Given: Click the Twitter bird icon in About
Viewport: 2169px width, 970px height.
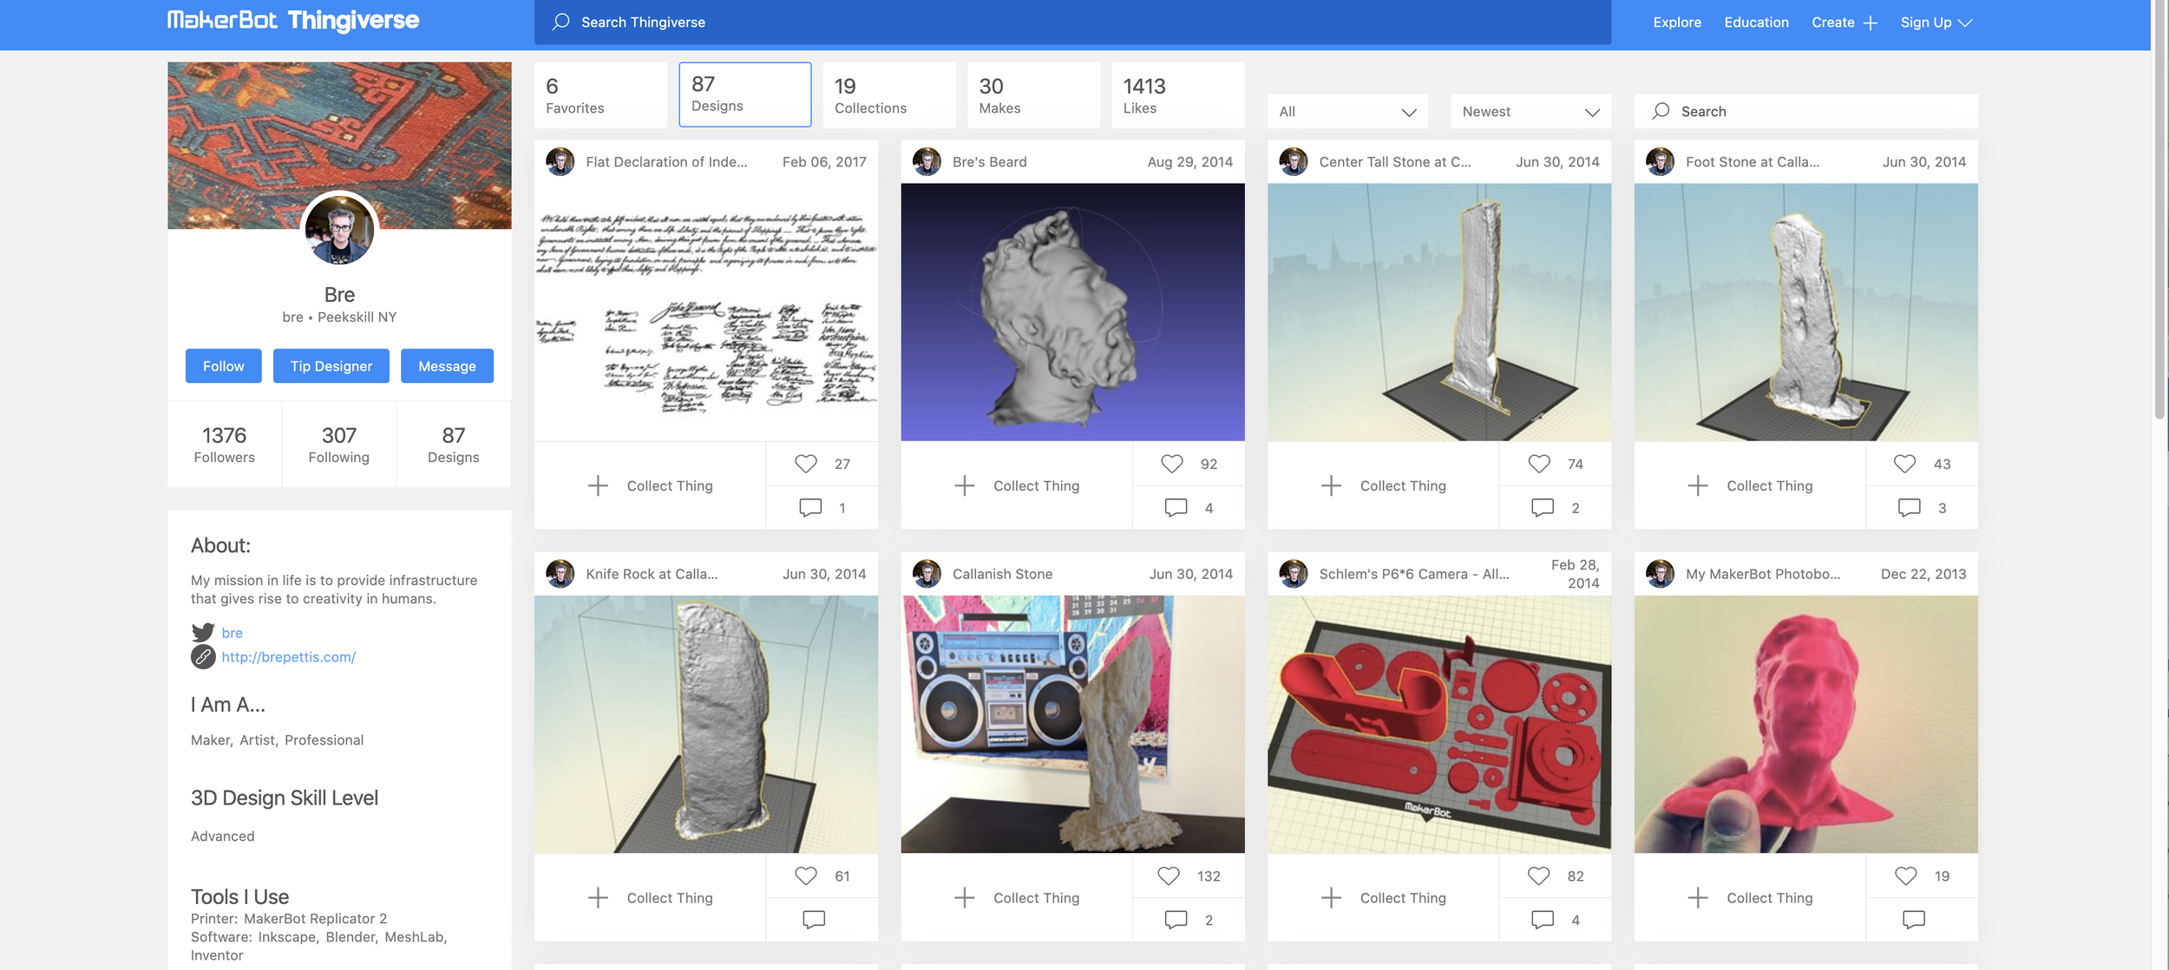Looking at the screenshot, I should 203,632.
